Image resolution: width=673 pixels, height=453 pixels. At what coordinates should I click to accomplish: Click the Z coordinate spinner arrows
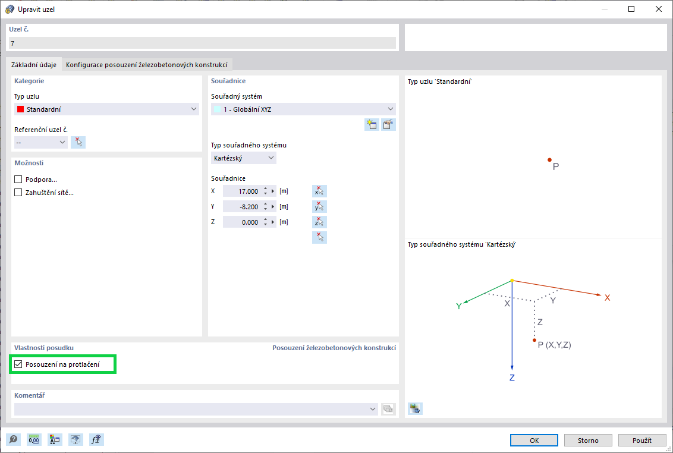click(266, 222)
